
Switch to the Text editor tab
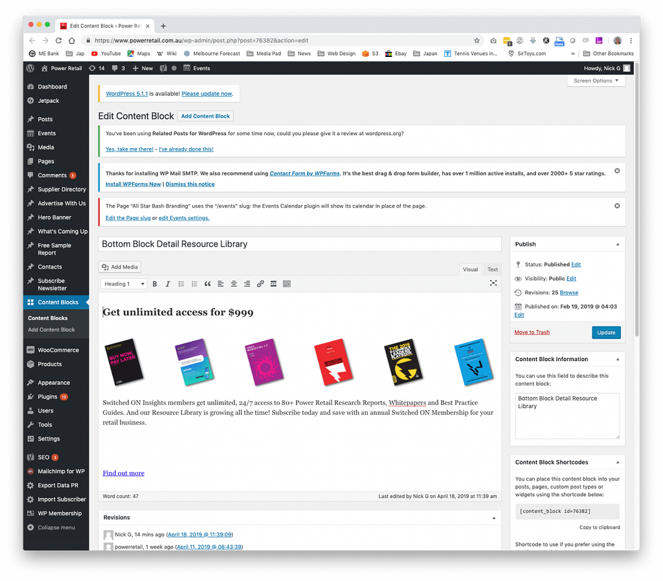coord(492,269)
